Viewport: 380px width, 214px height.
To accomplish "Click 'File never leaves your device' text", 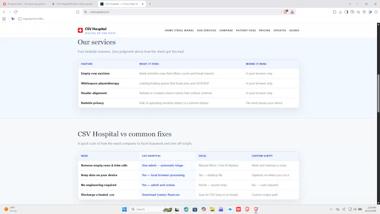I will 264,103.
